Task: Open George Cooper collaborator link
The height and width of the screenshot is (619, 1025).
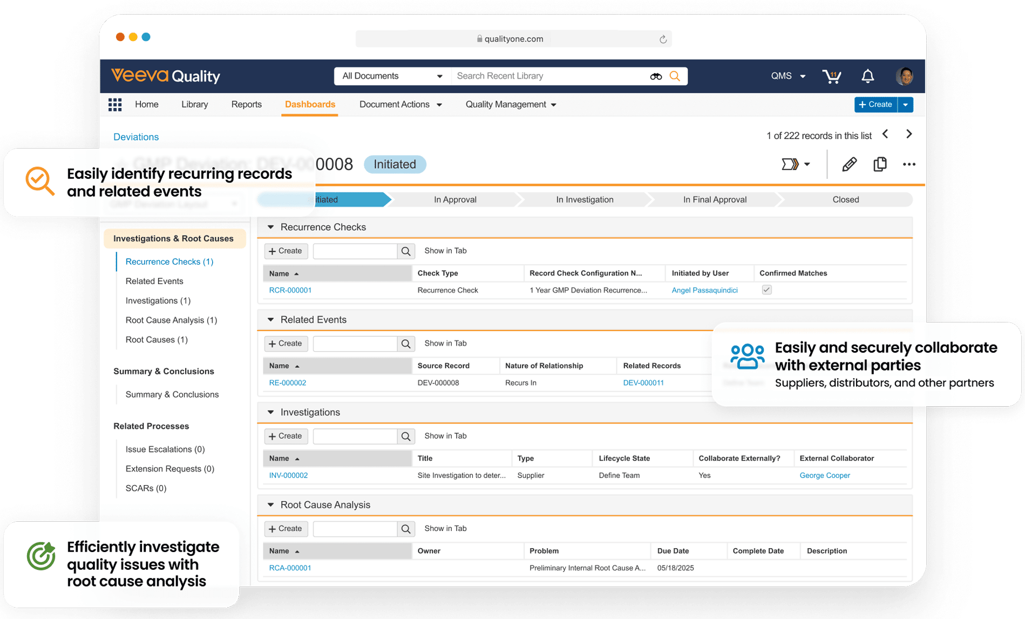Action: coord(825,475)
